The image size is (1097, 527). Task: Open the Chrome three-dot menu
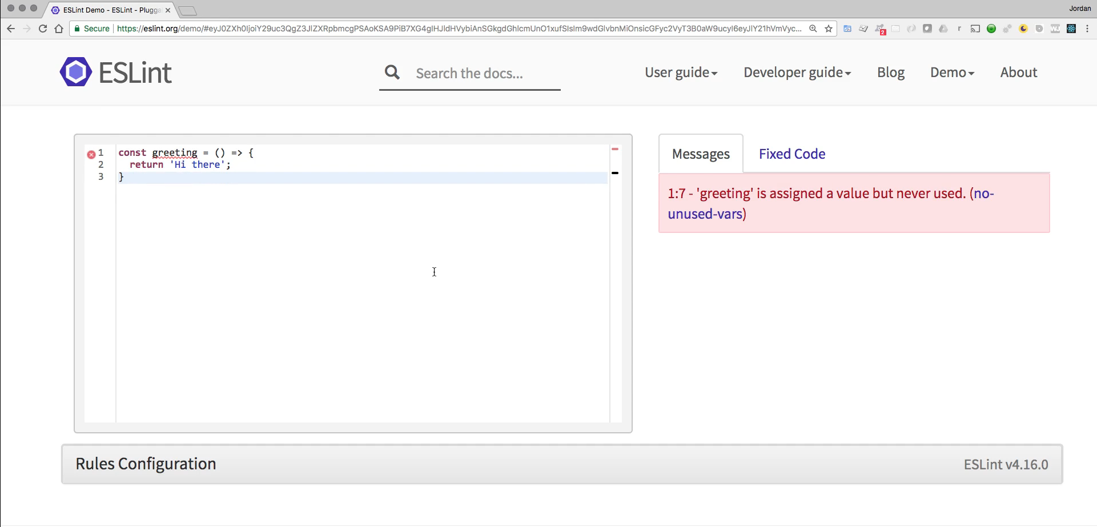tap(1087, 29)
